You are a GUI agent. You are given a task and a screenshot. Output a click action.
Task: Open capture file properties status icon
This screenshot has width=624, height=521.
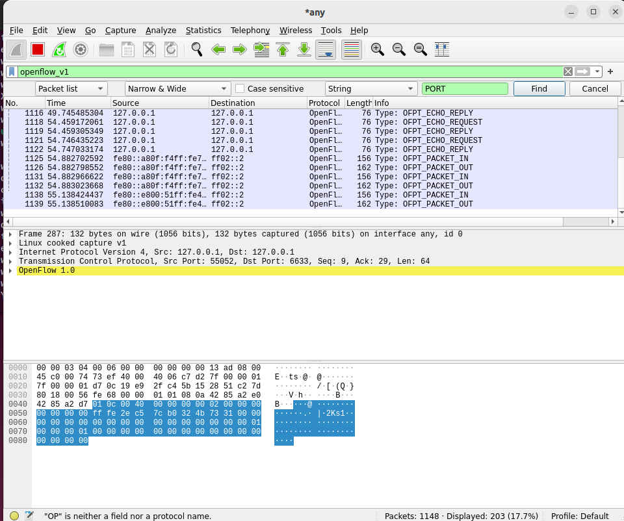pyautogui.click(x=29, y=516)
